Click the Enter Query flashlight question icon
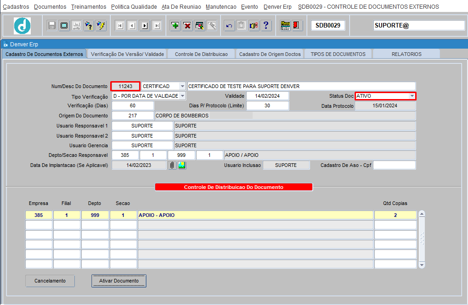Viewport: 468px width, 305px height. (x=89, y=26)
